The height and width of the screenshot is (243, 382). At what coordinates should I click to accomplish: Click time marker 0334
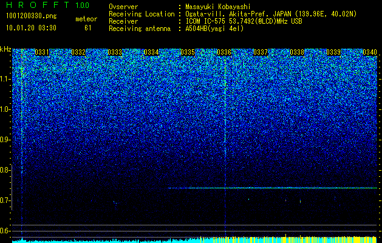tap(151, 52)
